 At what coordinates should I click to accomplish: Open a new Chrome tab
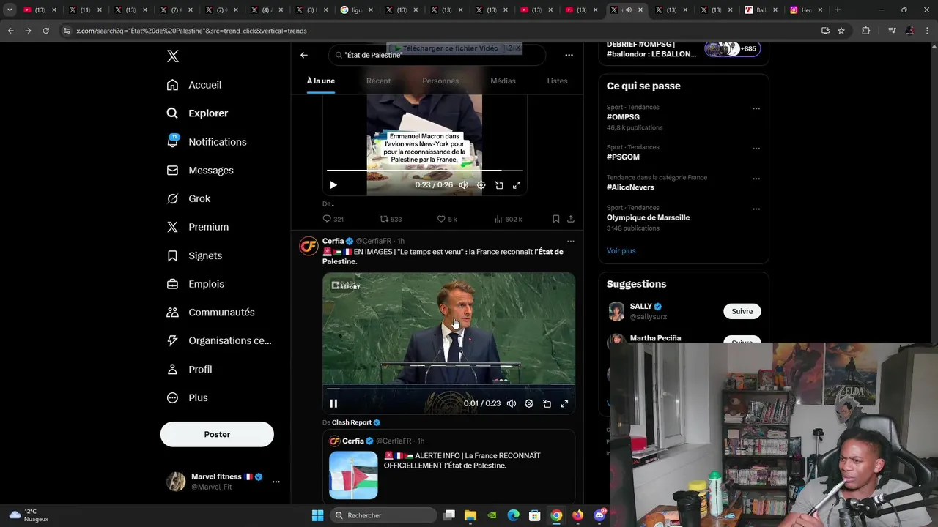(x=838, y=10)
